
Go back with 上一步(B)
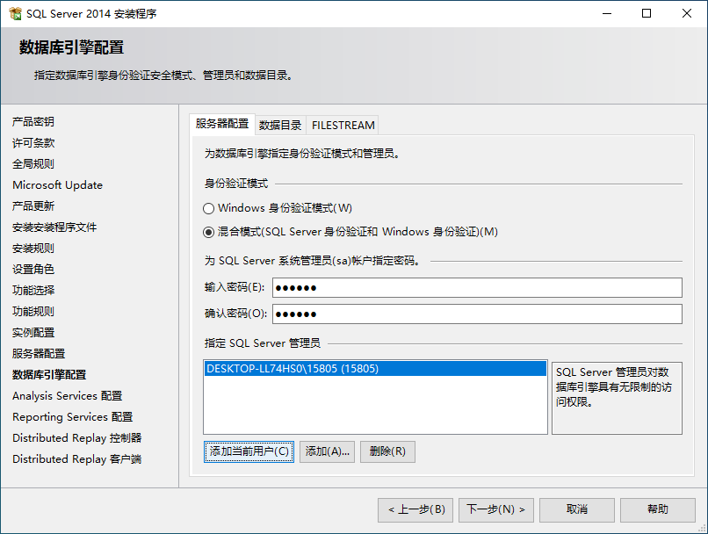pyautogui.click(x=415, y=509)
